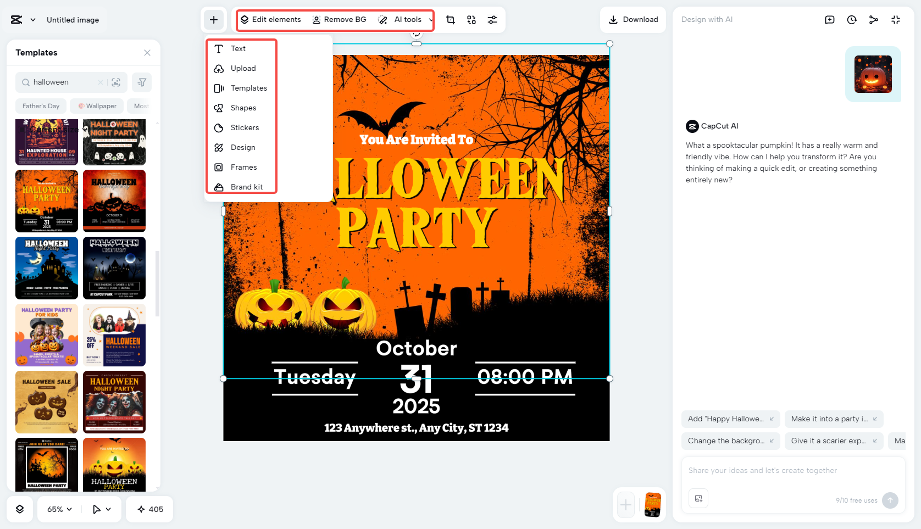Viewport: 921px width, 529px height.
Task: Open the Adjust settings icon in the toolbar
Action: (492, 20)
